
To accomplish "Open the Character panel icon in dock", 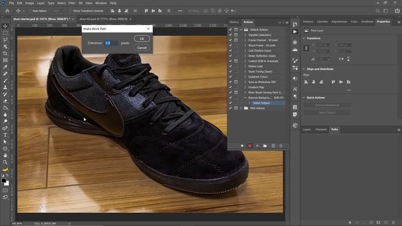I will click(x=295, y=89).
